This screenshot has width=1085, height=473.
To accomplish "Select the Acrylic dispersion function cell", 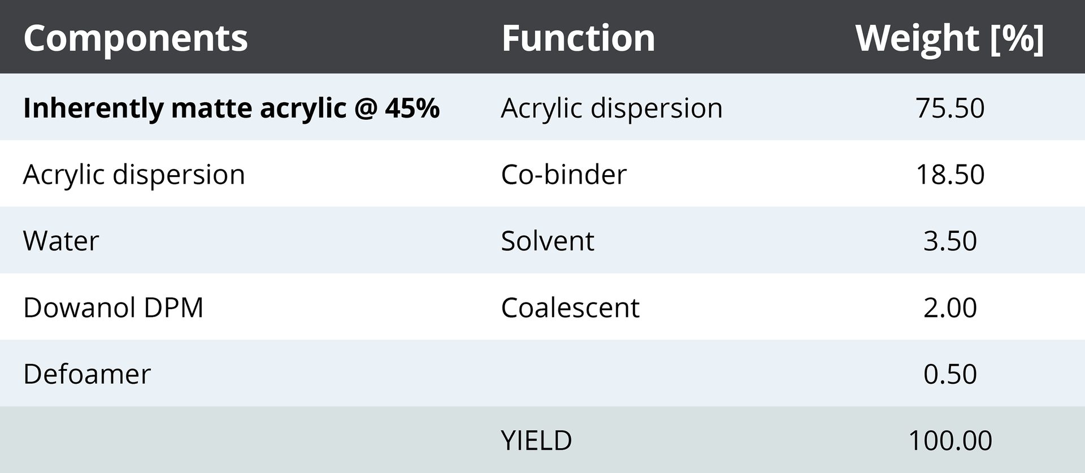I will [611, 108].
